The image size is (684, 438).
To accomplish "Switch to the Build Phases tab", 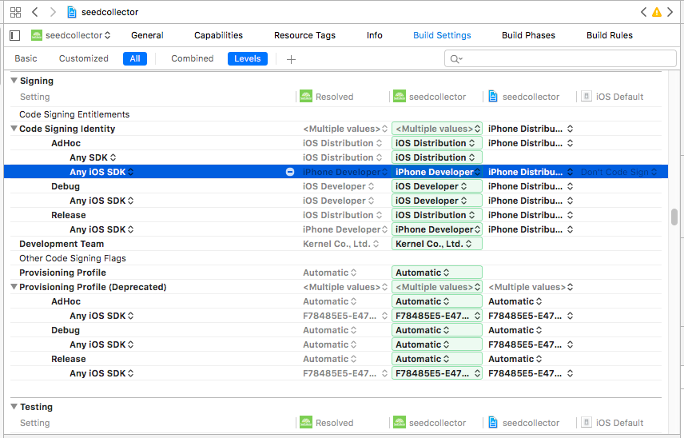I will pyautogui.click(x=528, y=35).
